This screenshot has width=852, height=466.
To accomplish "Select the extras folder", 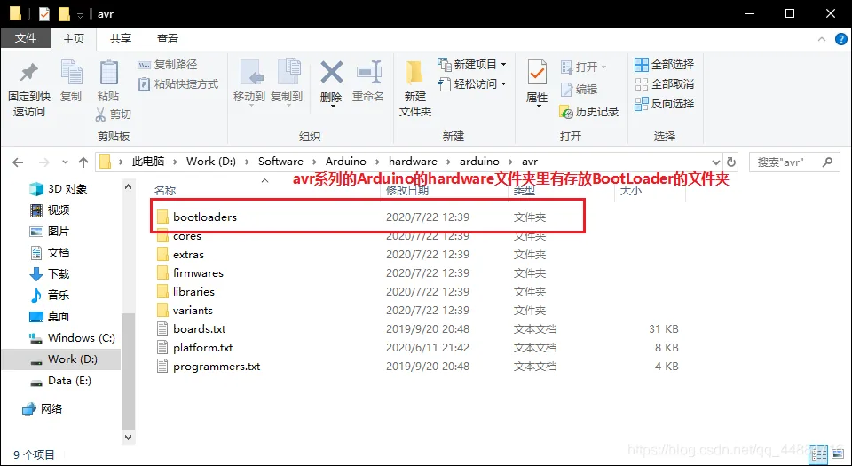I will coord(188,255).
